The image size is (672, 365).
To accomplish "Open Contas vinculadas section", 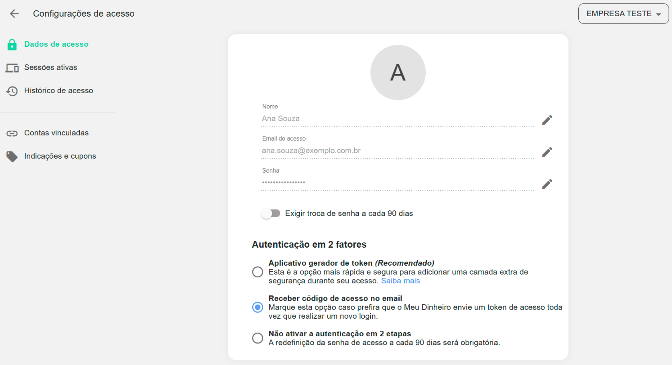I will point(56,133).
